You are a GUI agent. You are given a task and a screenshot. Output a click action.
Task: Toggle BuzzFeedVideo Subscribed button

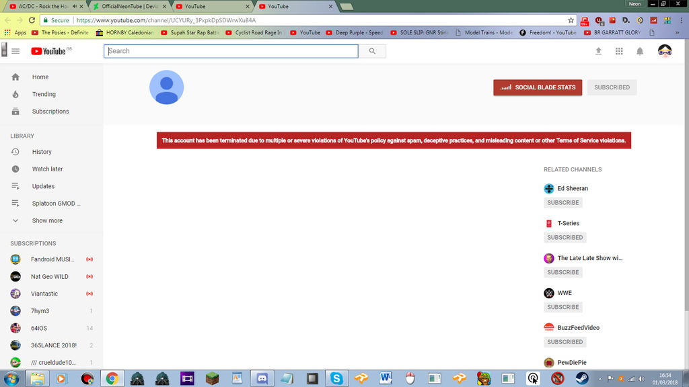coord(565,342)
